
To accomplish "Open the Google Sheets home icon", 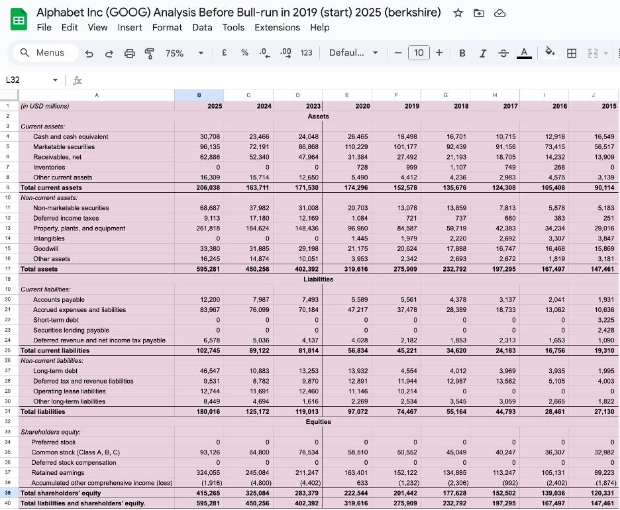I will (x=19, y=20).
